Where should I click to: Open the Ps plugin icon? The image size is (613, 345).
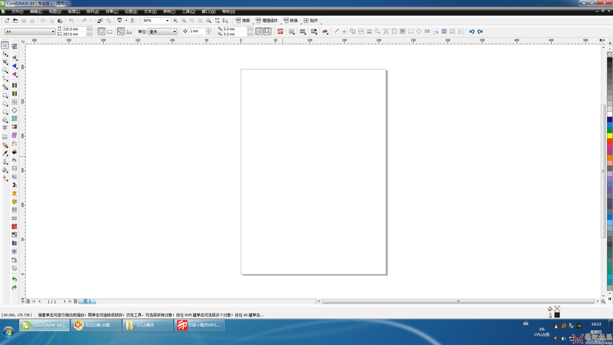[14, 160]
